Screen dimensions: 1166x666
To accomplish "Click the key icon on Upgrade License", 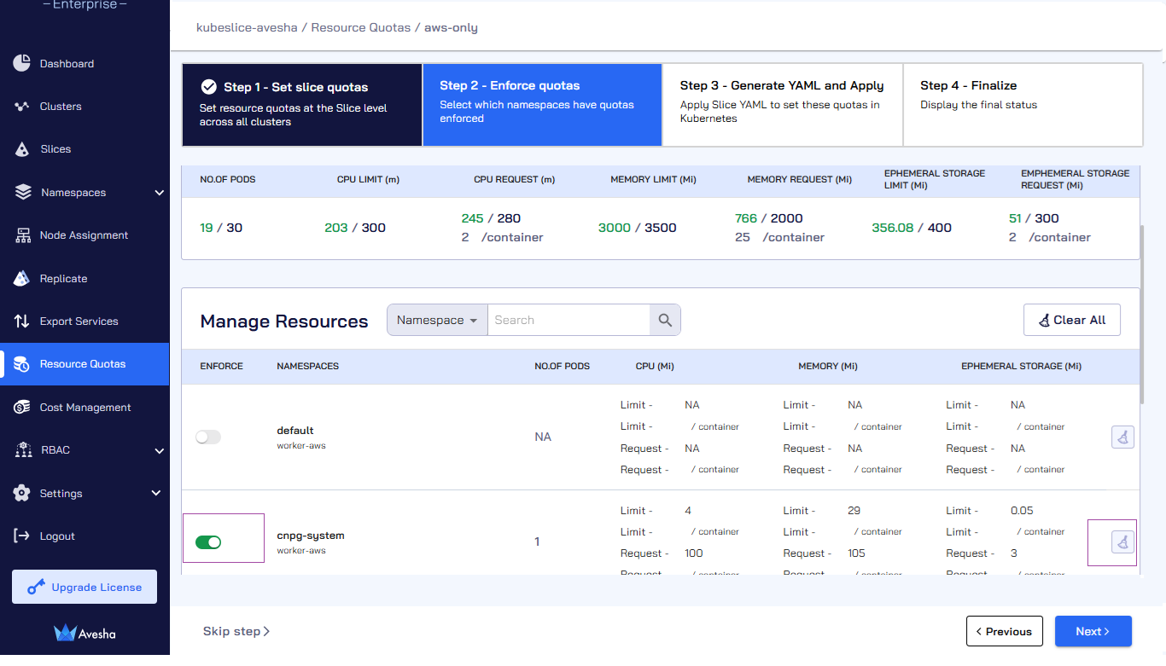I will tap(36, 587).
